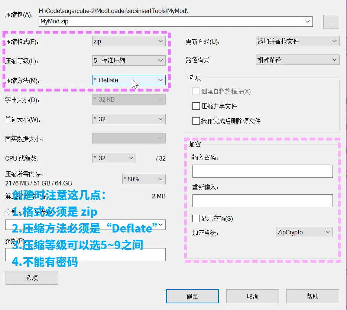
Task: Open the 单词大小 dropdown showing 32
Action: coord(129,119)
